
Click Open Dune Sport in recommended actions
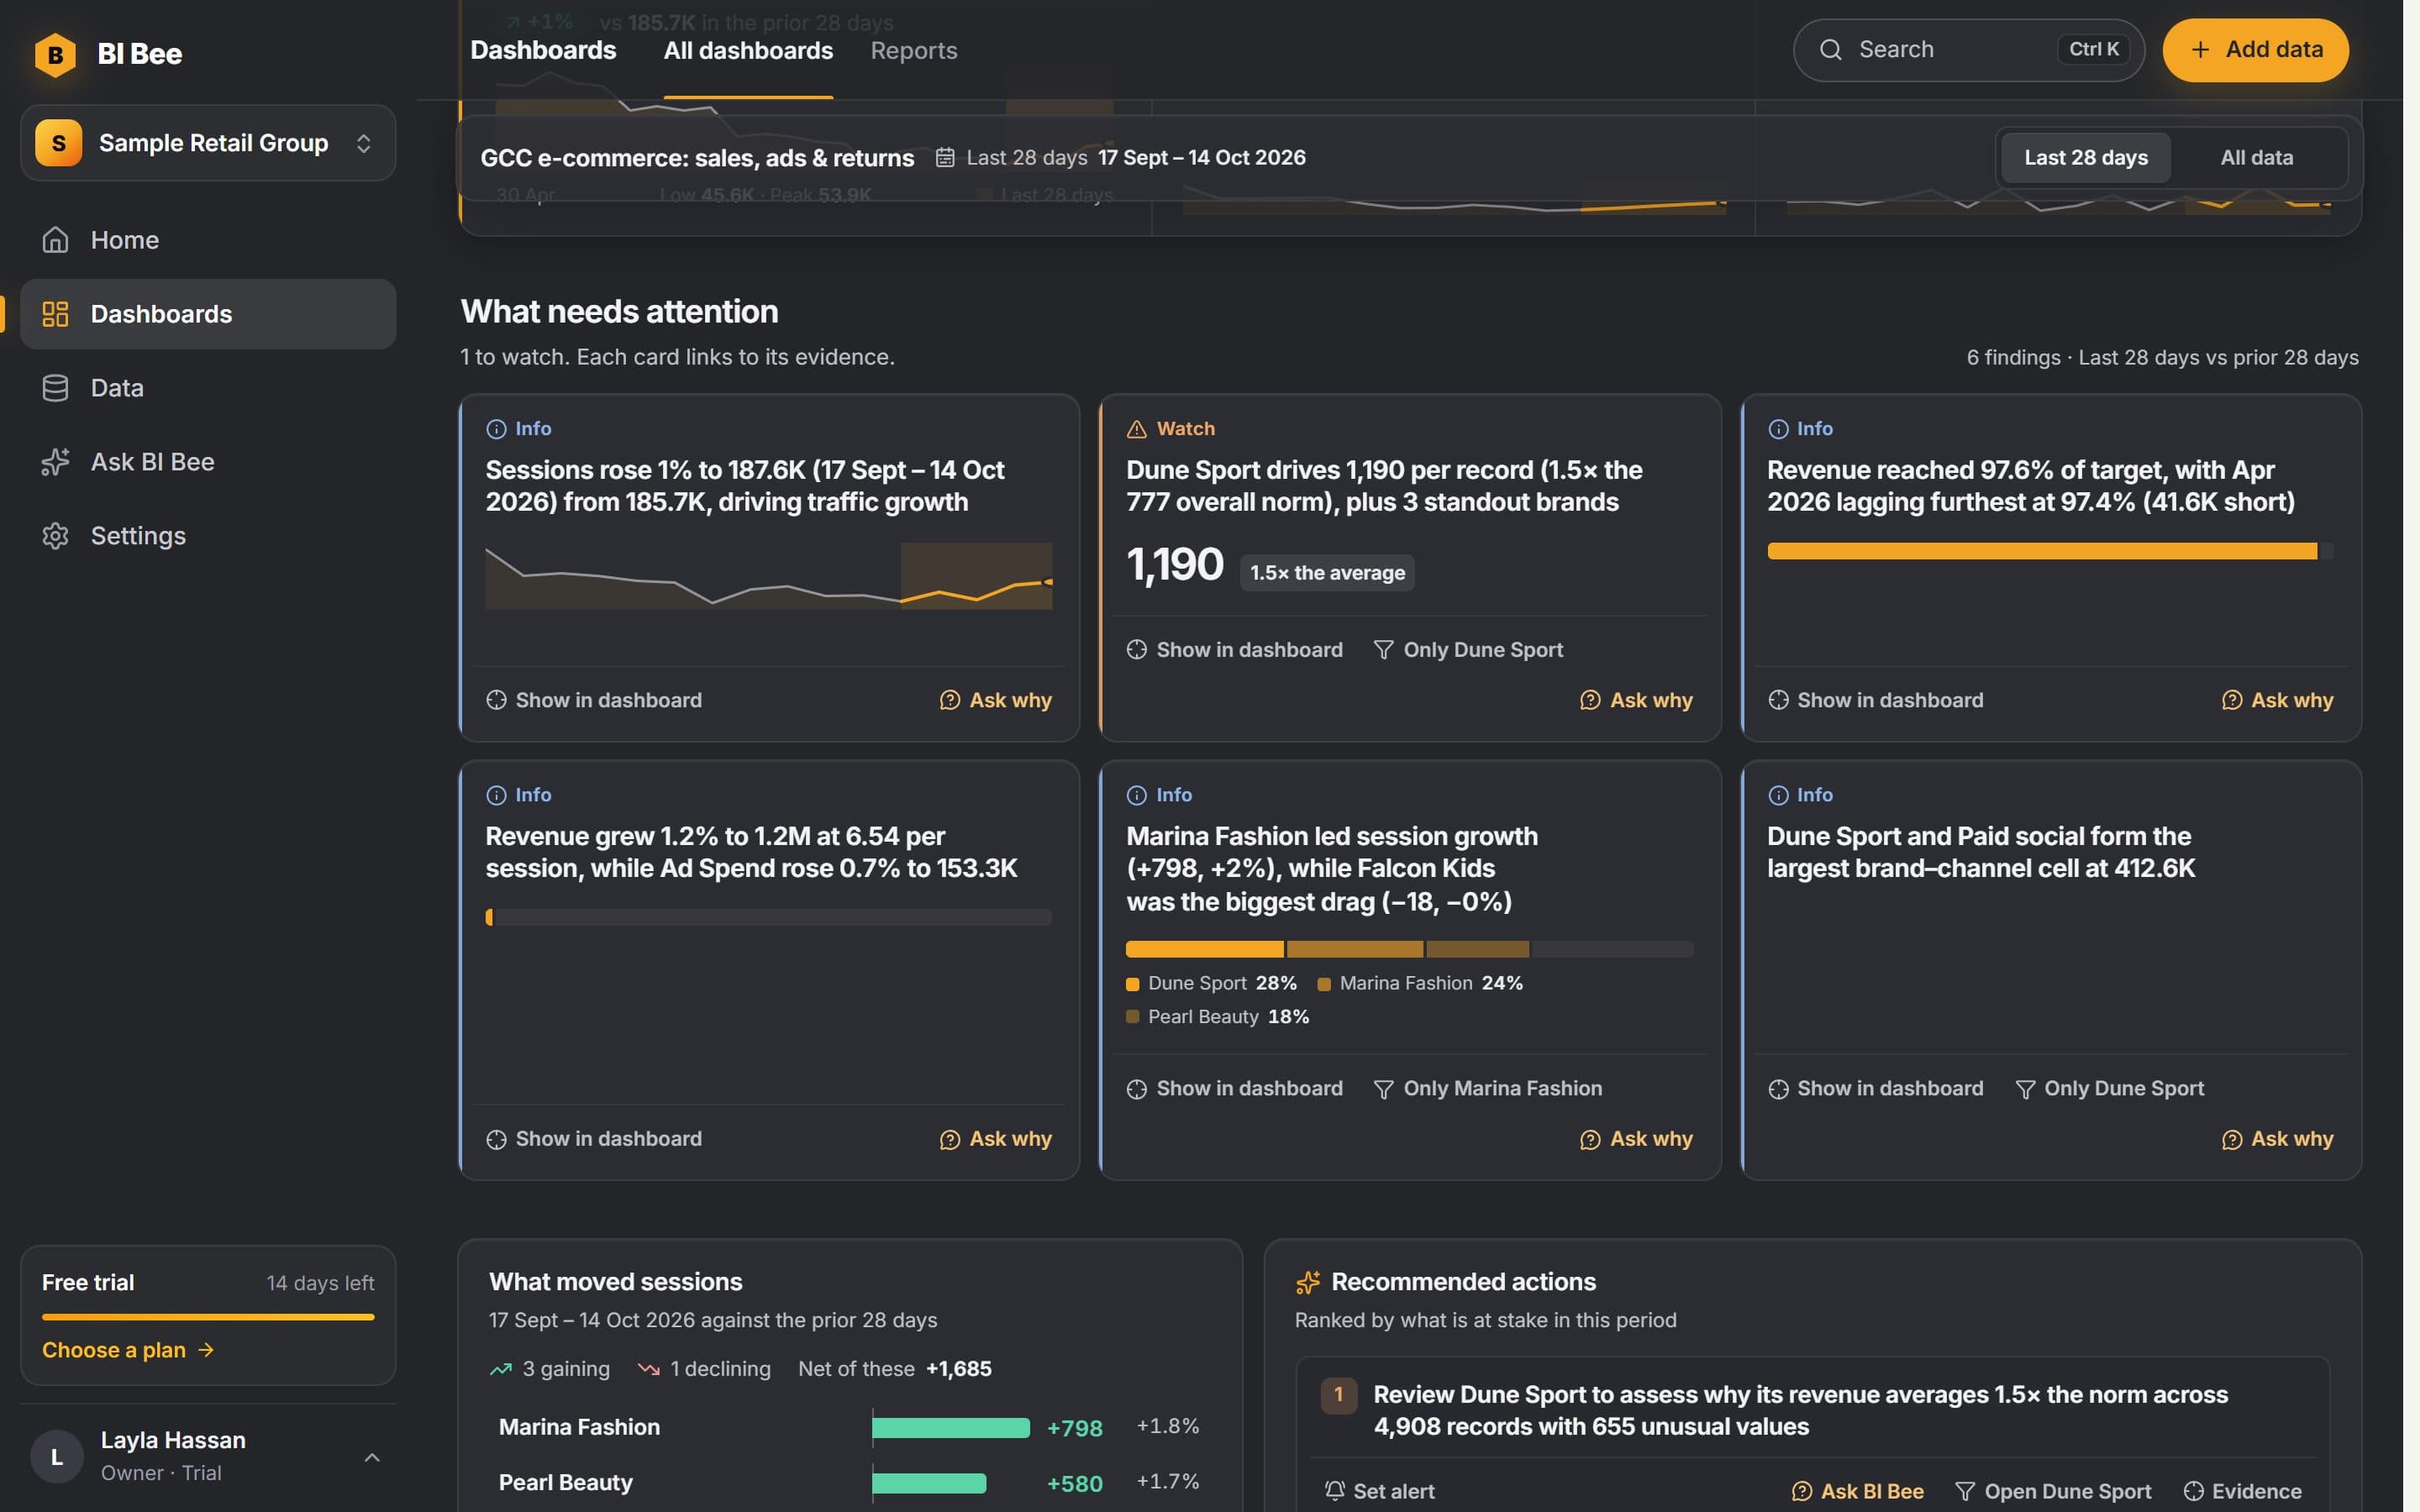click(2053, 1491)
